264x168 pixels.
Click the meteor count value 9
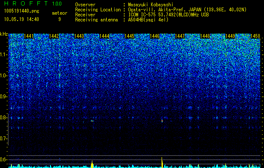pos(60,19)
